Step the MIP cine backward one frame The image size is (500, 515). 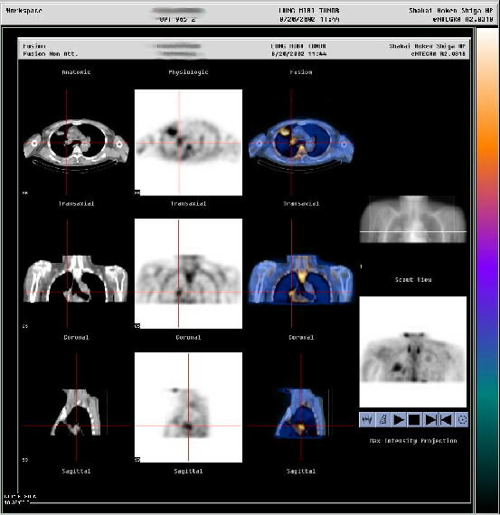tap(446, 420)
